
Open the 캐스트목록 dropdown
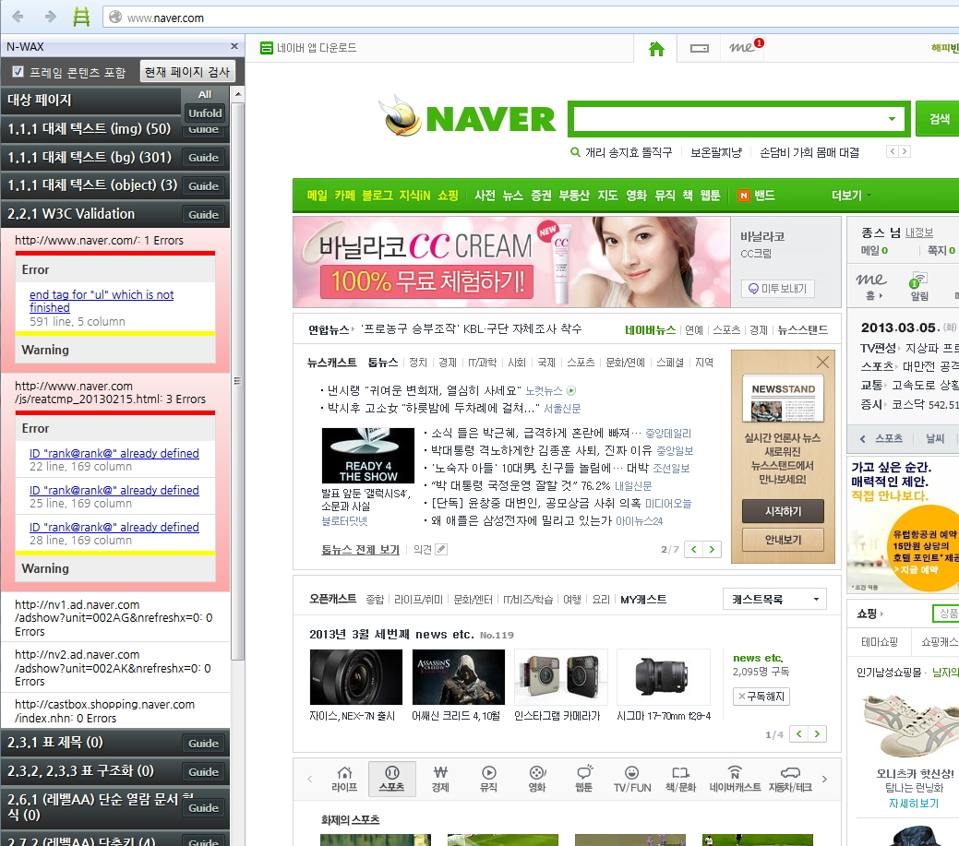tap(774, 599)
